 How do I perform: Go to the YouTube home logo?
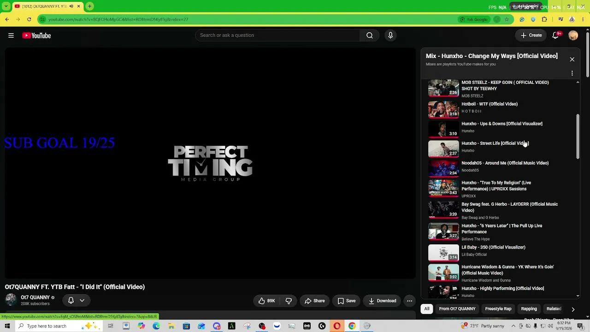pos(36,36)
